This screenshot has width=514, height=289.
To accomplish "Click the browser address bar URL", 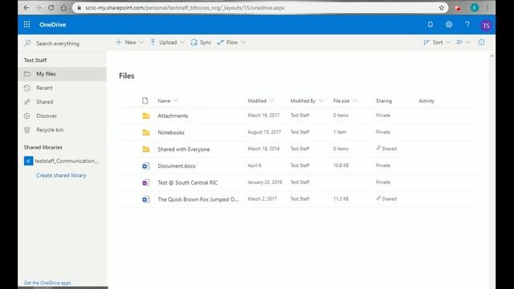I will click(185, 7).
